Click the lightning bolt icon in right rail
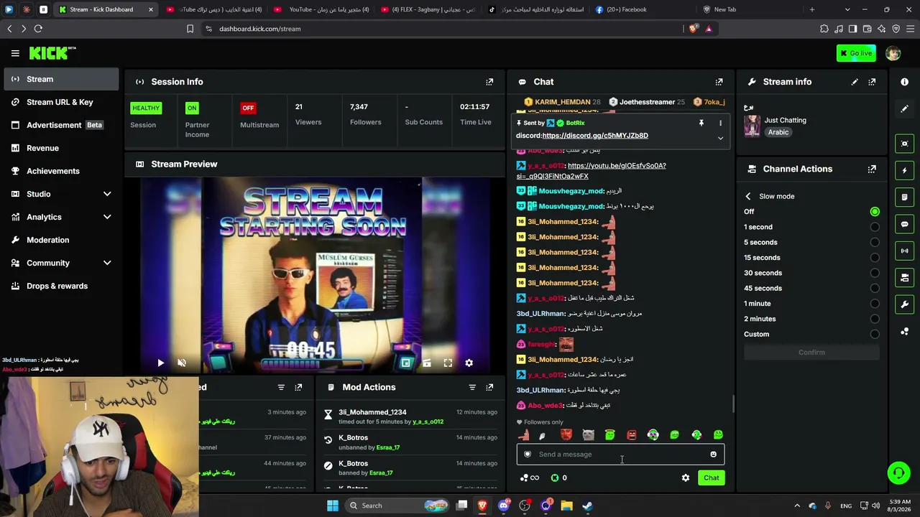Viewport: 920px width, 517px height. (x=904, y=170)
